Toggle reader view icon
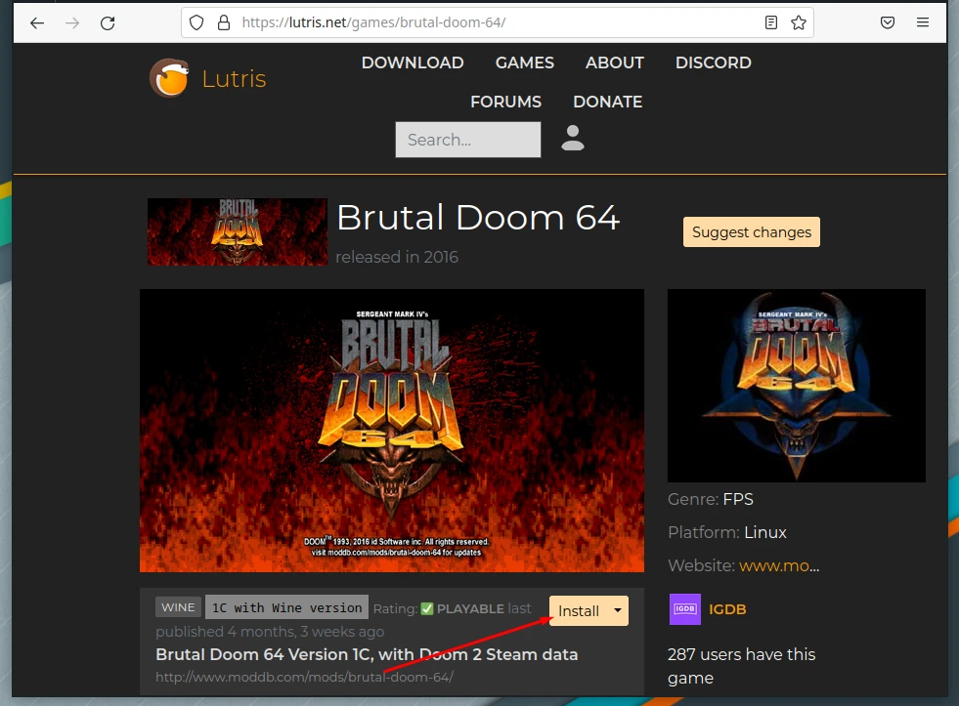This screenshot has height=706, width=959. pyautogui.click(x=771, y=22)
